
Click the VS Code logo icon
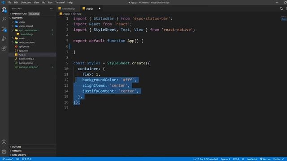(3, 2)
